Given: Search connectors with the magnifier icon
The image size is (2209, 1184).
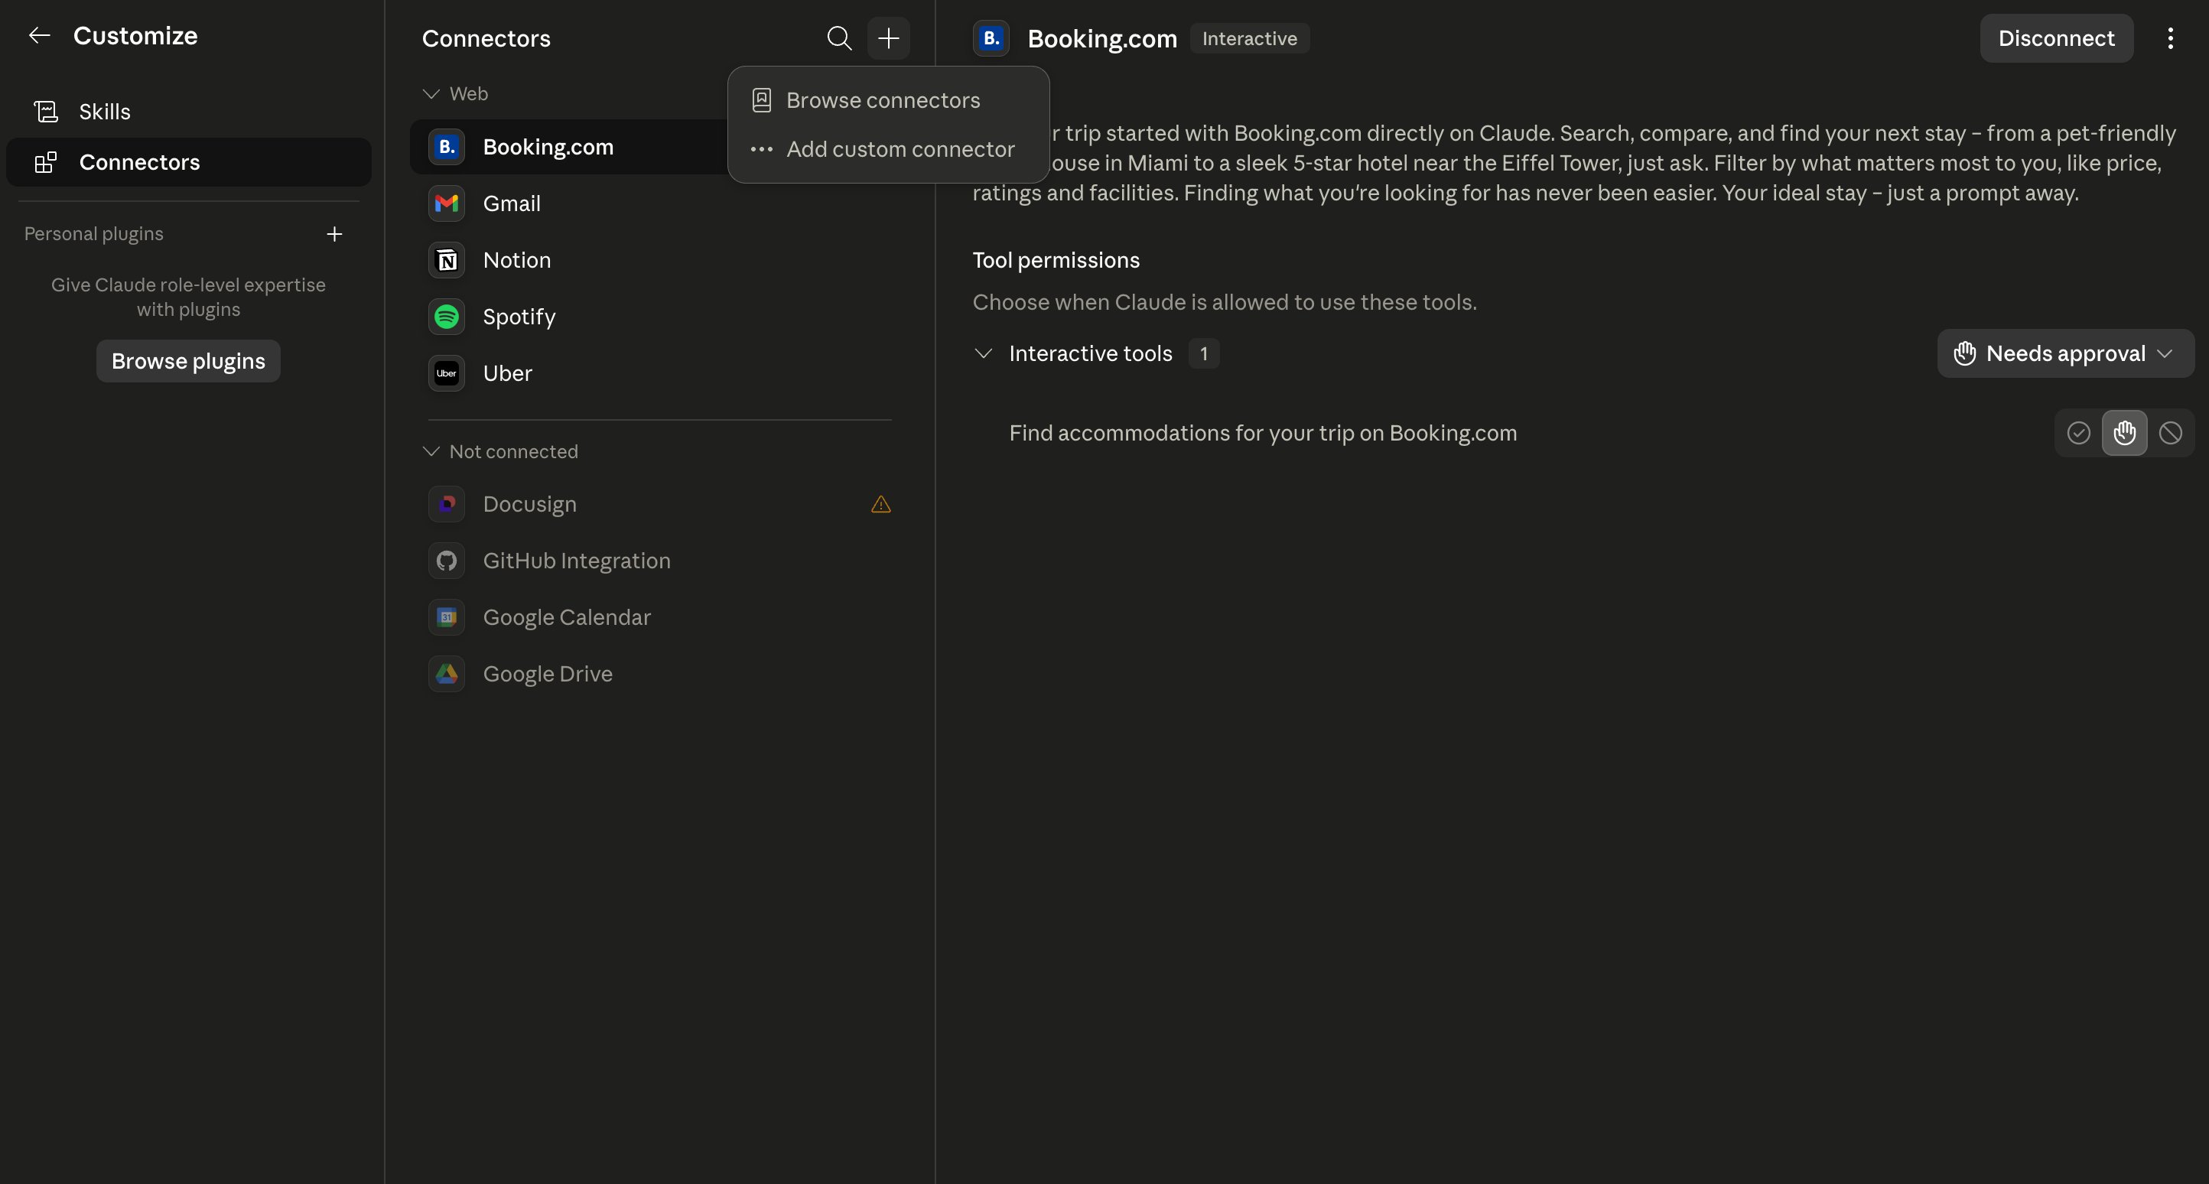Looking at the screenshot, I should pyautogui.click(x=838, y=38).
